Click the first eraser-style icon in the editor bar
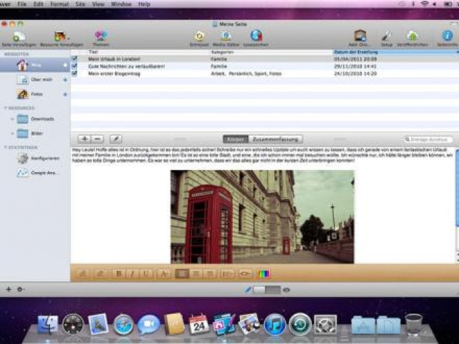459x344 pixels. tap(83, 273)
